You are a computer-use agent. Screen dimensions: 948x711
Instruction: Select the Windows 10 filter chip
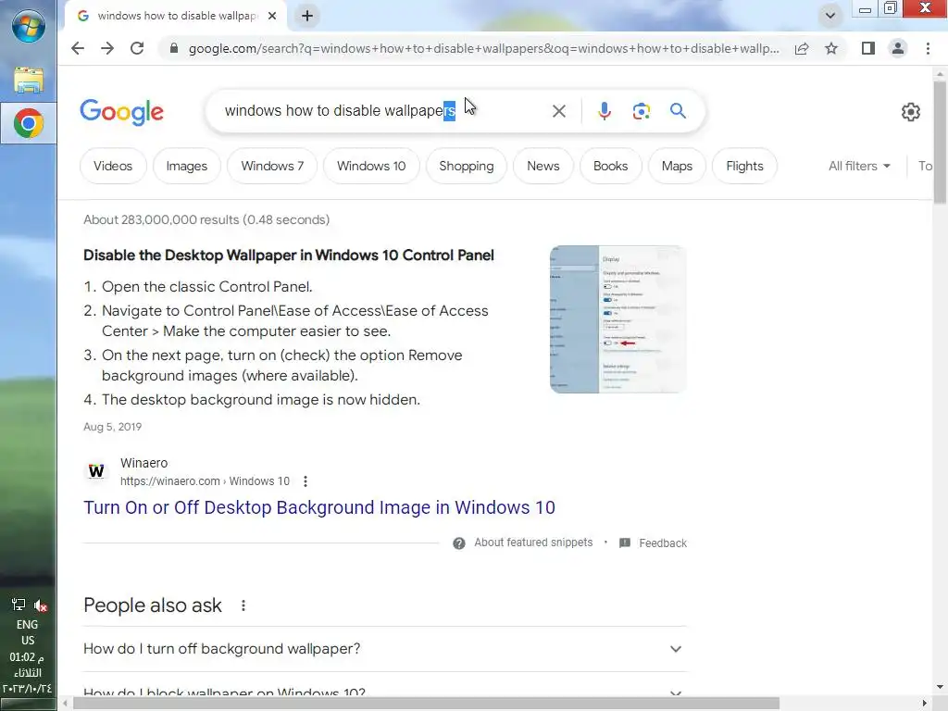pyautogui.click(x=371, y=167)
